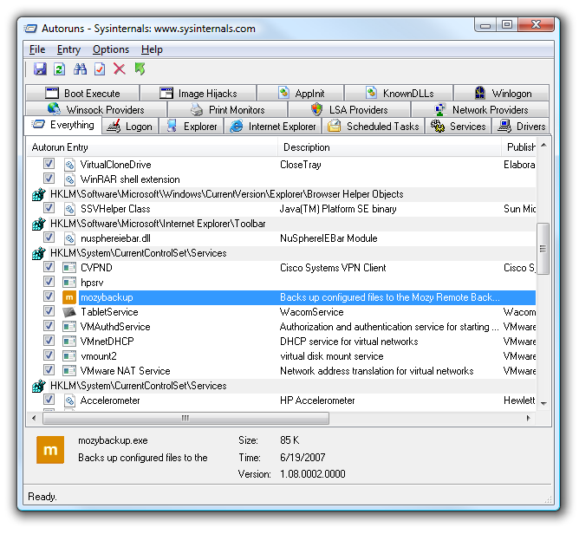
Task: Click the Properties toolbar icon
Action: pos(100,69)
